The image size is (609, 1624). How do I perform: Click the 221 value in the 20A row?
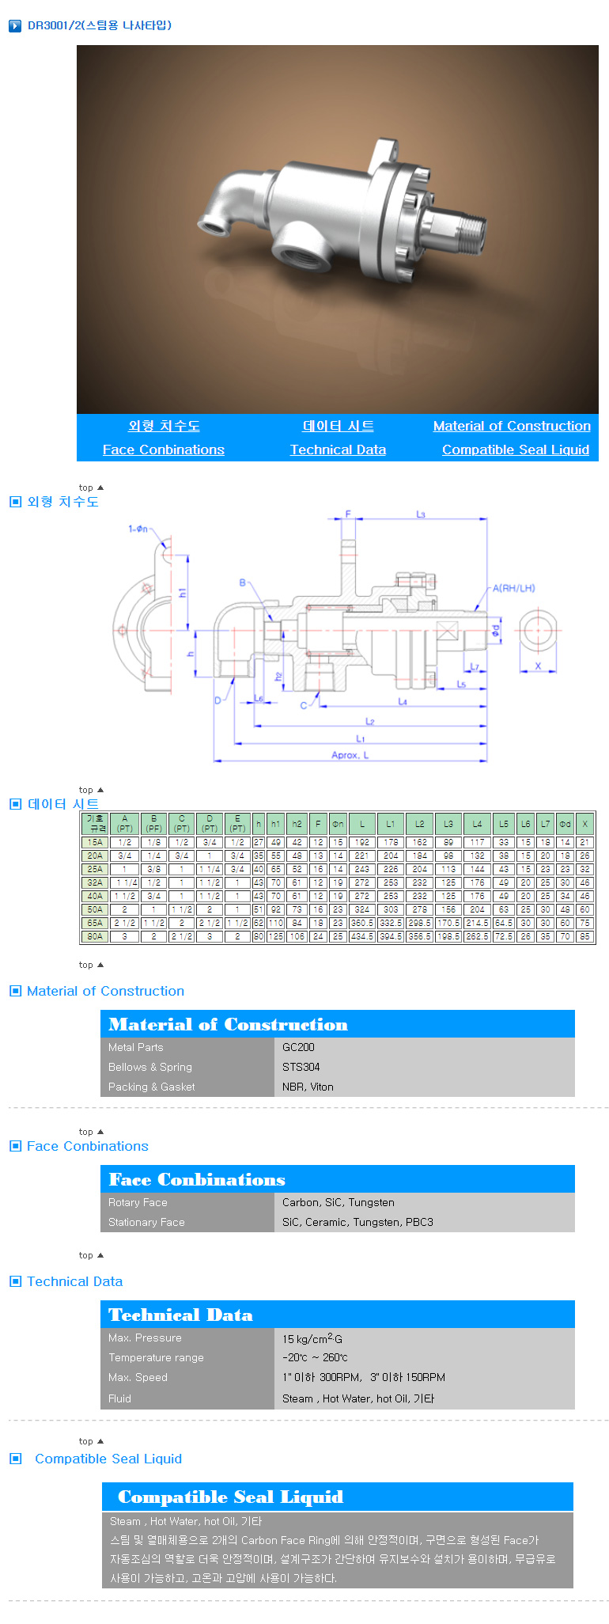pyautogui.click(x=362, y=856)
